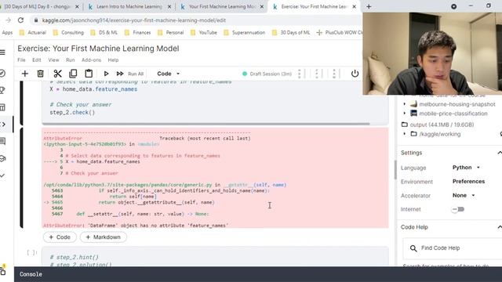Open the Add-ons menu

pyautogui.click(x=91, y=60)
